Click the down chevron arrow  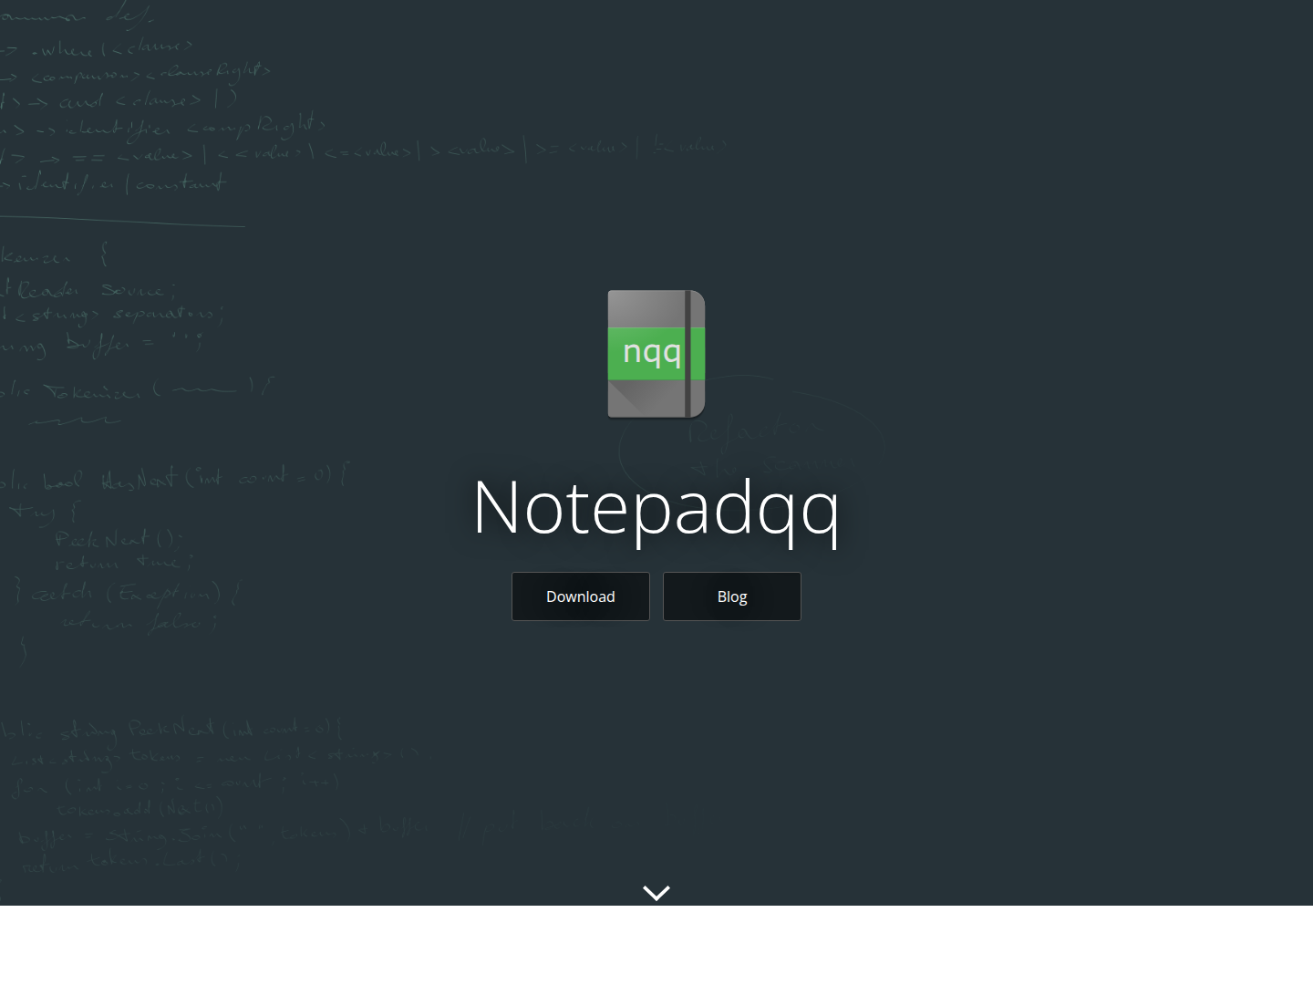click(656, 893)
